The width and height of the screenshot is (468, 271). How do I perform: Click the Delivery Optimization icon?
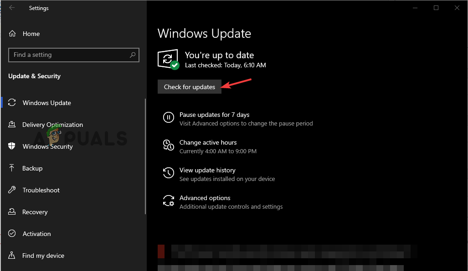pyautogui.click(x=12, y=125)
